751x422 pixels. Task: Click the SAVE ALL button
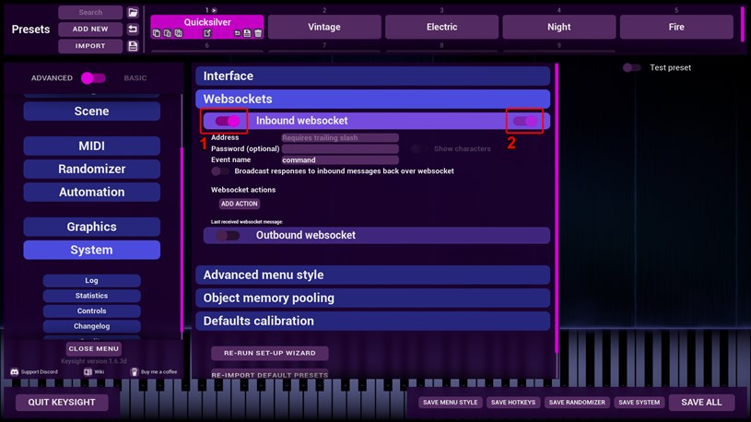click(x=701, y=403)
